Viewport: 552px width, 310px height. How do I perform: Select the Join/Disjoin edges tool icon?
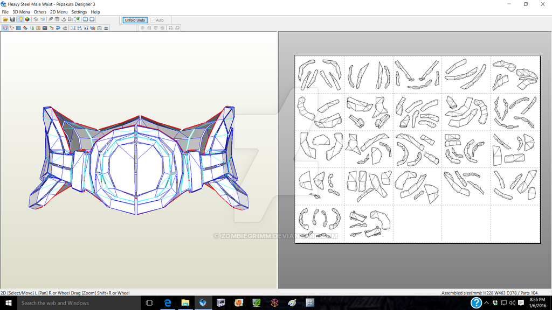pyautogui.click(x=12, y=28)
